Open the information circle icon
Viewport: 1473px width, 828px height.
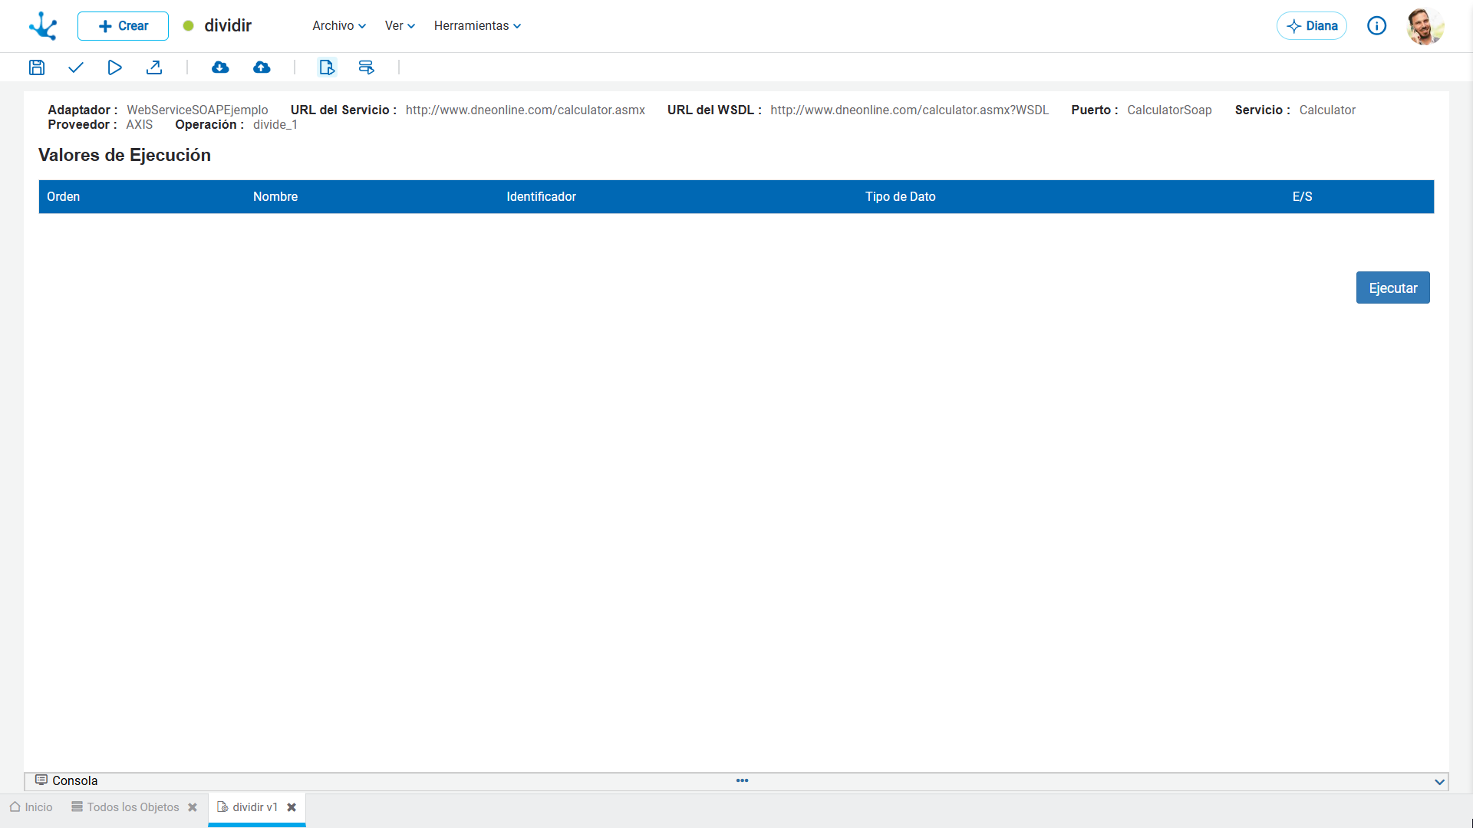tap(1377, 26)
